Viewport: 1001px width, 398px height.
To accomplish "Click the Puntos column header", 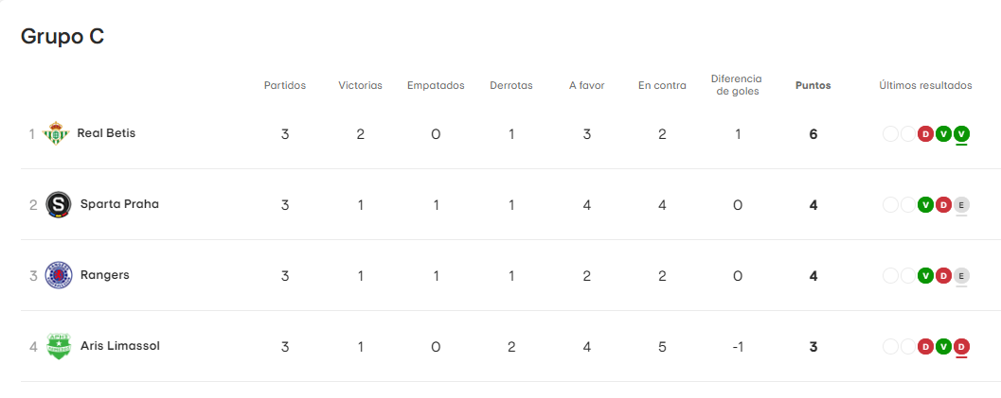I will 813,85.
